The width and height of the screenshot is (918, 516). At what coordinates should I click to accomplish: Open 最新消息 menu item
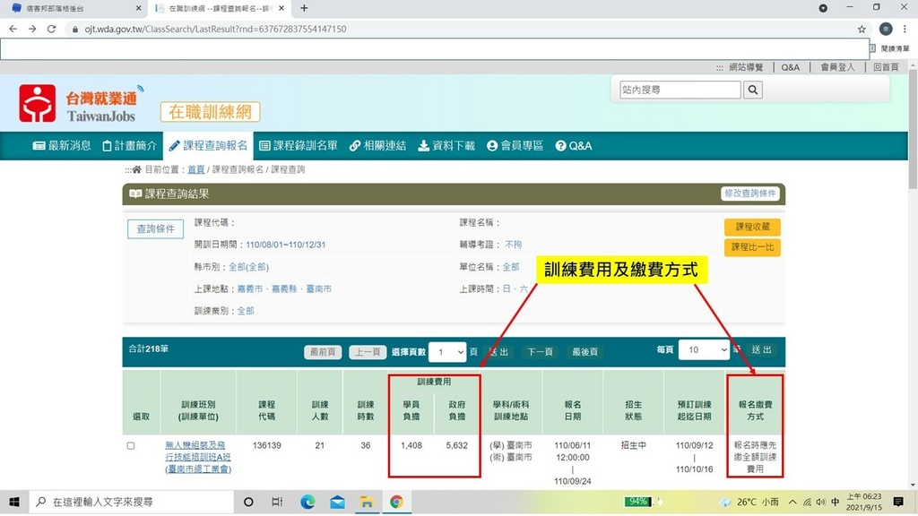62,146
